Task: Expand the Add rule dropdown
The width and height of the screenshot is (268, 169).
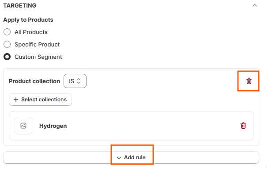Action: (131, 157)
